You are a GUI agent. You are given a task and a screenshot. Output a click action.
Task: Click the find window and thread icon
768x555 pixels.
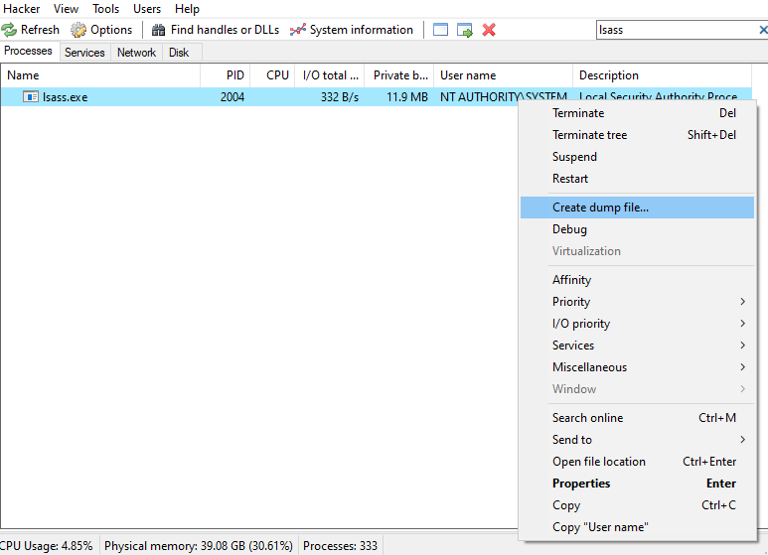pos(465,30)
